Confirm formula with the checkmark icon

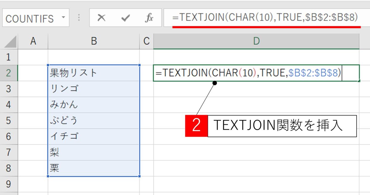coord(126,18)
